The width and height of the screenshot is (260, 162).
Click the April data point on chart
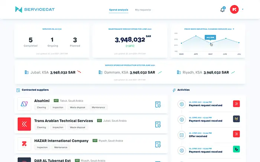click(x=196, y=36)
